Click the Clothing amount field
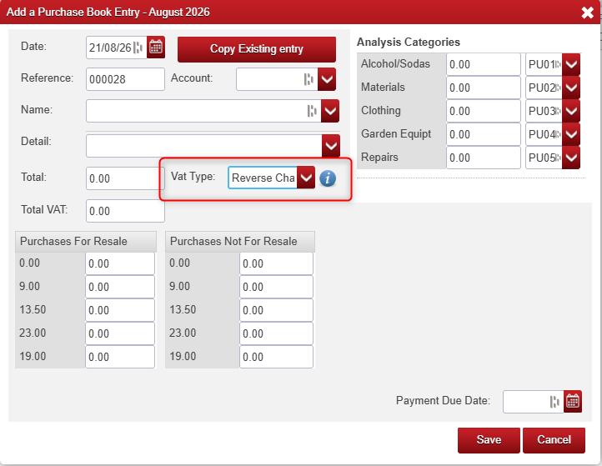 tap(484, 111)
